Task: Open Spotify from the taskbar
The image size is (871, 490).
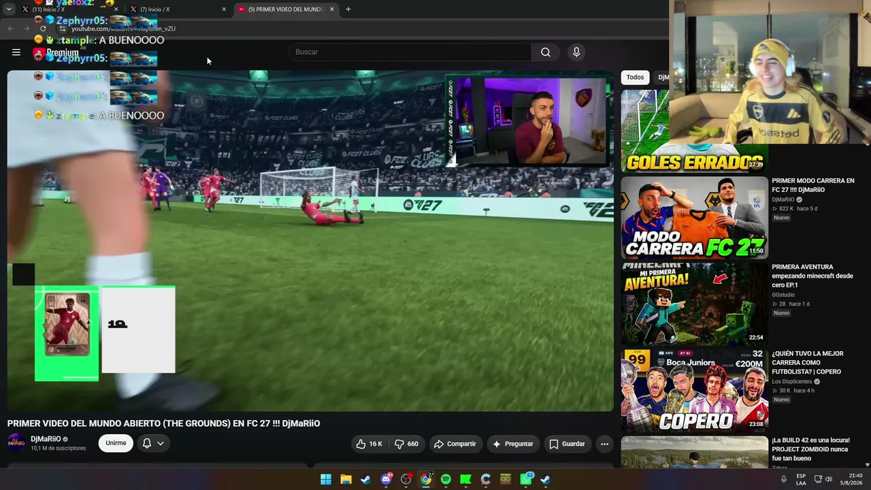Action: 446,479
